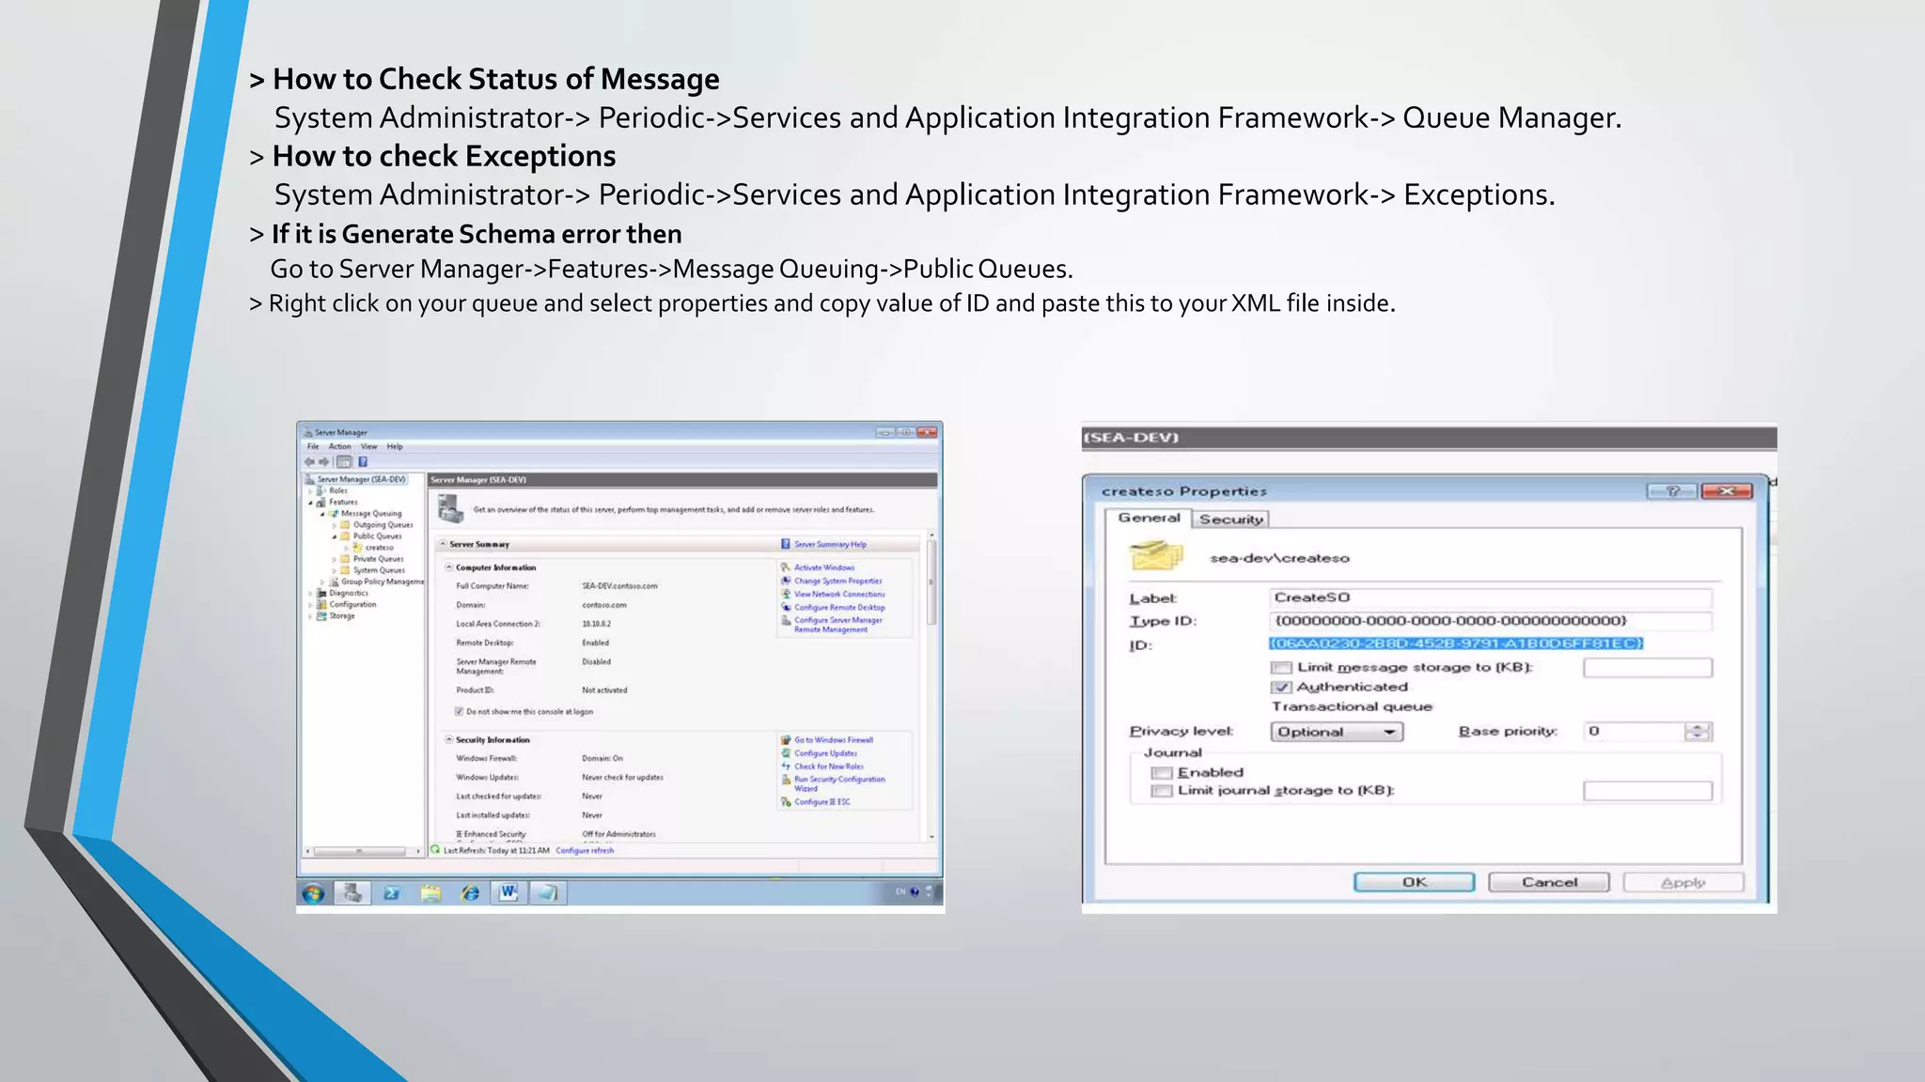
Task: Enable the Journal Enabled checkbox
Action: [1163, 773]
